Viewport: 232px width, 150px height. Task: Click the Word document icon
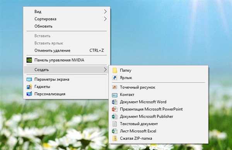tap(115, 102)
